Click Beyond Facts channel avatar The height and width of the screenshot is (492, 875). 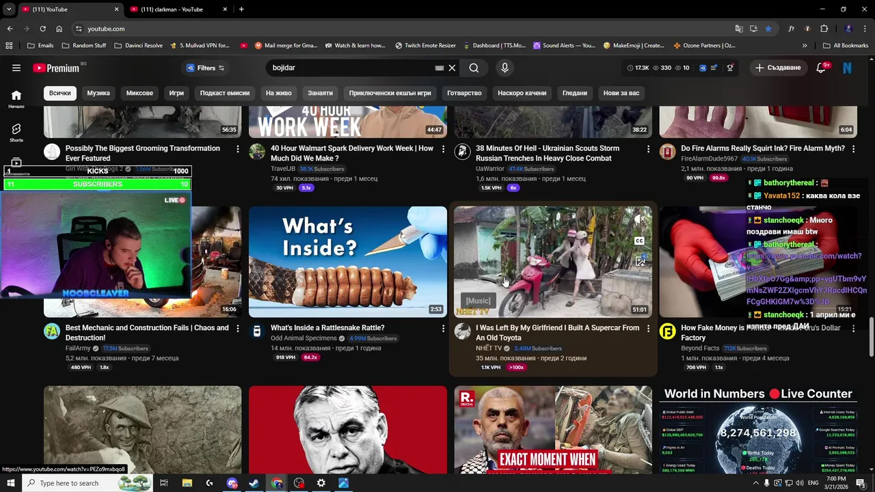coord(667,331)
